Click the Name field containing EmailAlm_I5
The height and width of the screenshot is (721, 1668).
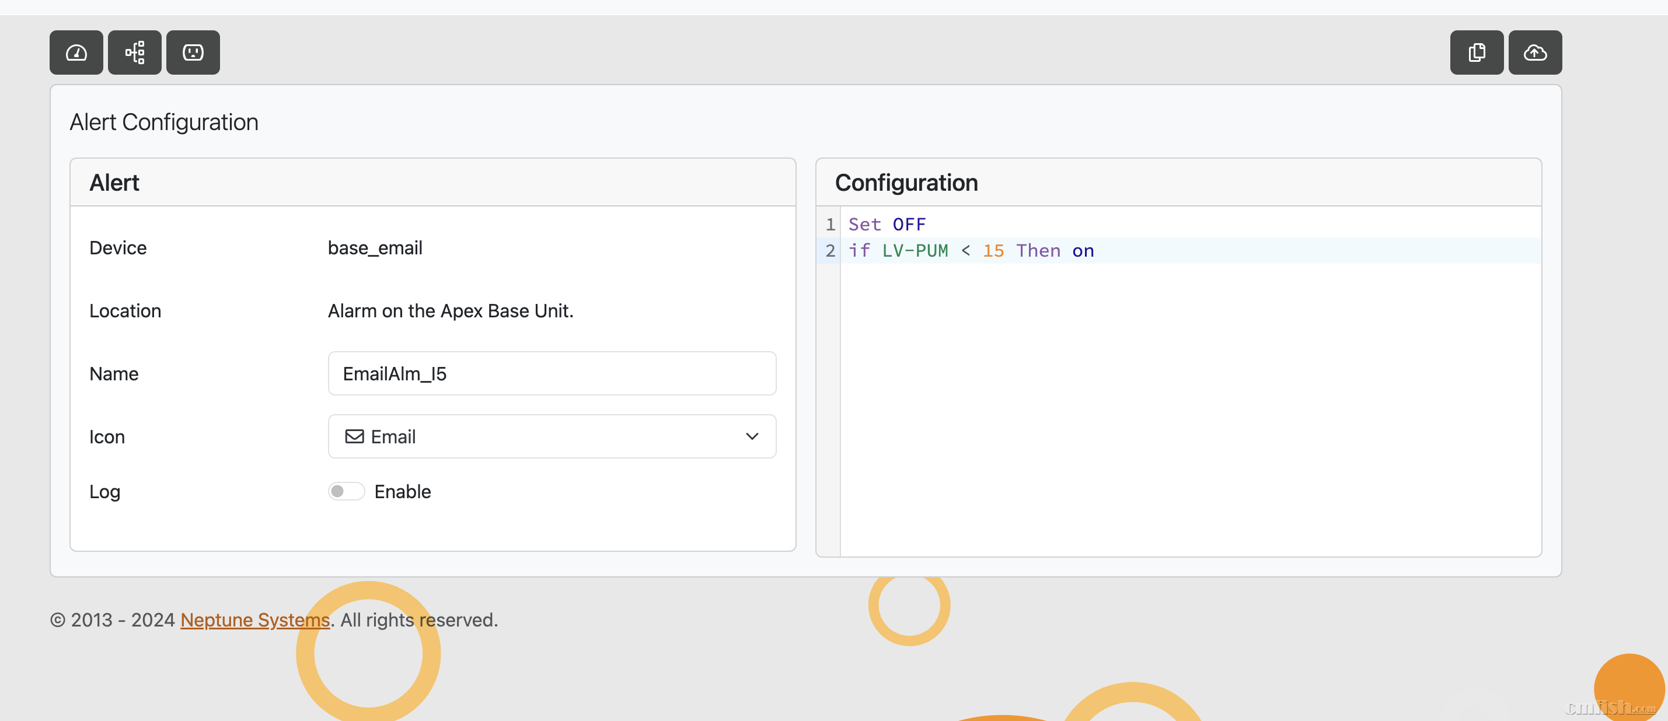tap(552, 373)
